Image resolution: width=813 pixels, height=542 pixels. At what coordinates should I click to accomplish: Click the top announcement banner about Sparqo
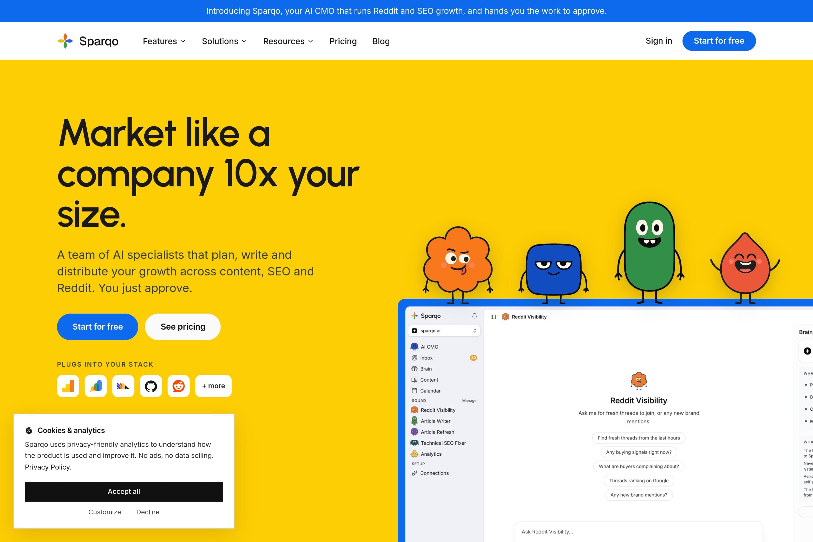point(406,11)
